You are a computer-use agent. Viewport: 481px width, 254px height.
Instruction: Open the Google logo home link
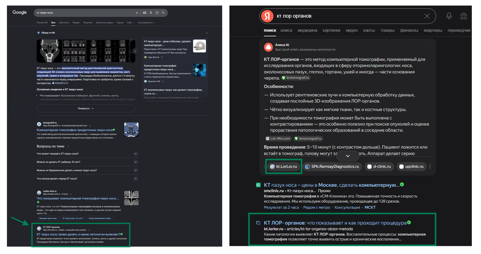click(x=19, y=12)
